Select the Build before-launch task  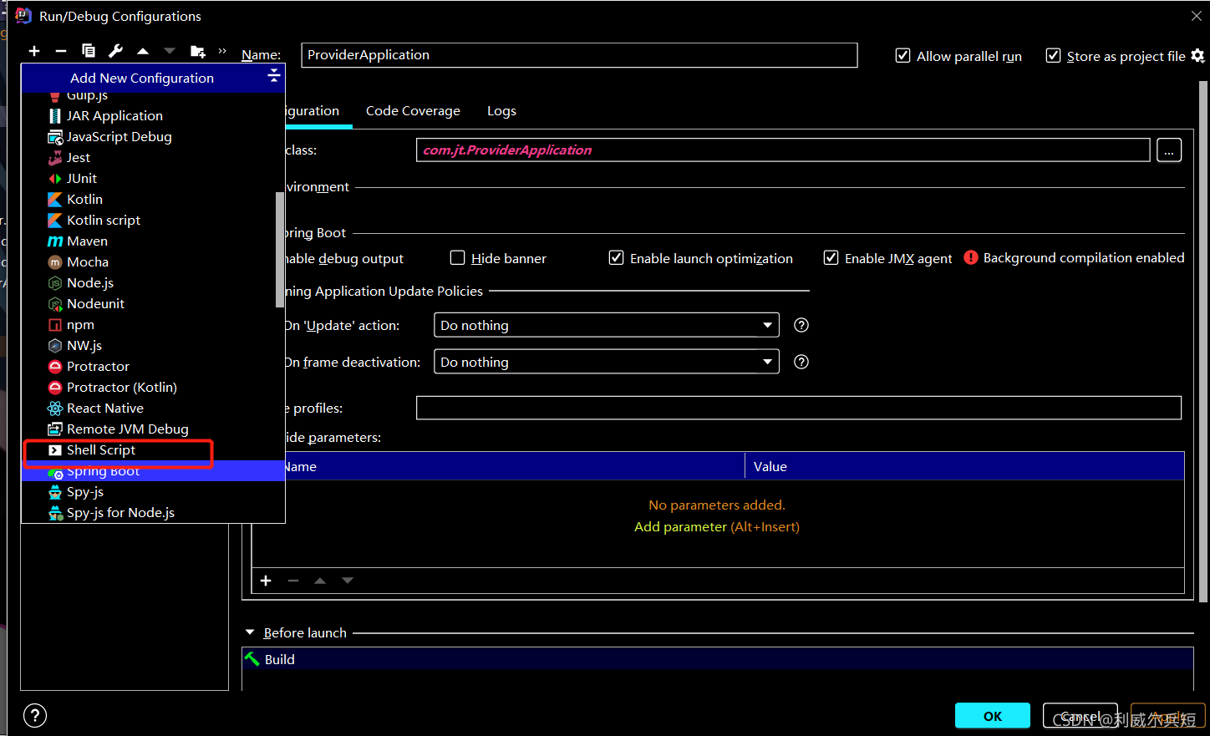pyautogui.click(x=718, y=659)
